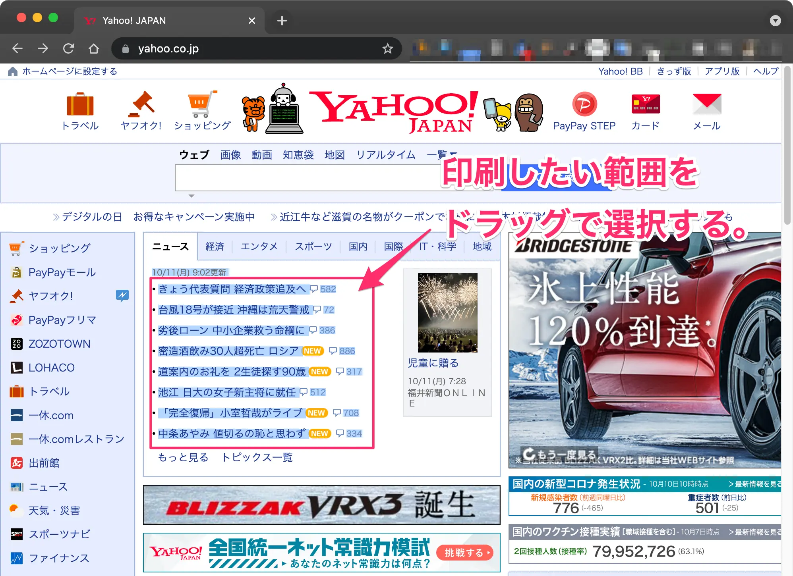The height and width of the screenshot is (576, 793).
Task: Switch to the エンタメ news tab
Action: pos(259,247)
